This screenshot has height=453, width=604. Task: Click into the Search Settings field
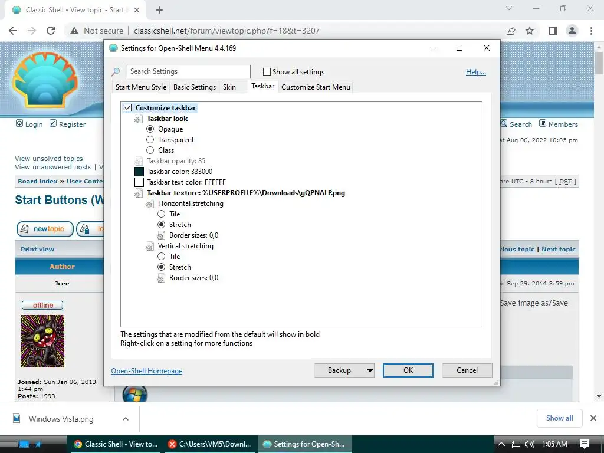click(188, 71)
